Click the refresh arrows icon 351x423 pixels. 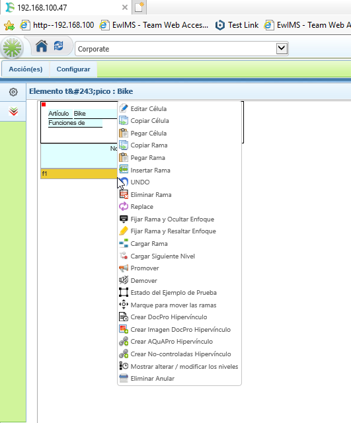coord(59,46)
